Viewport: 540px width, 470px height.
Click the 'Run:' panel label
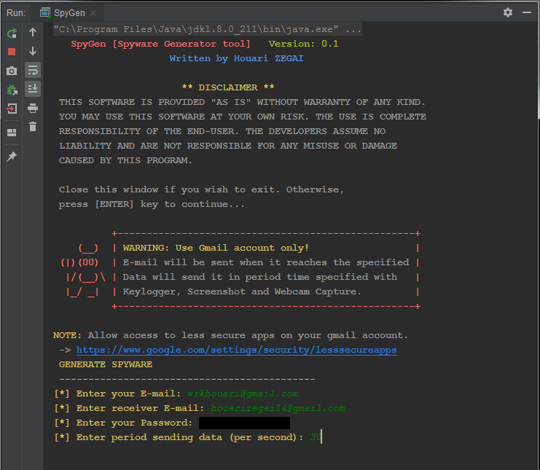click(16, 13)
